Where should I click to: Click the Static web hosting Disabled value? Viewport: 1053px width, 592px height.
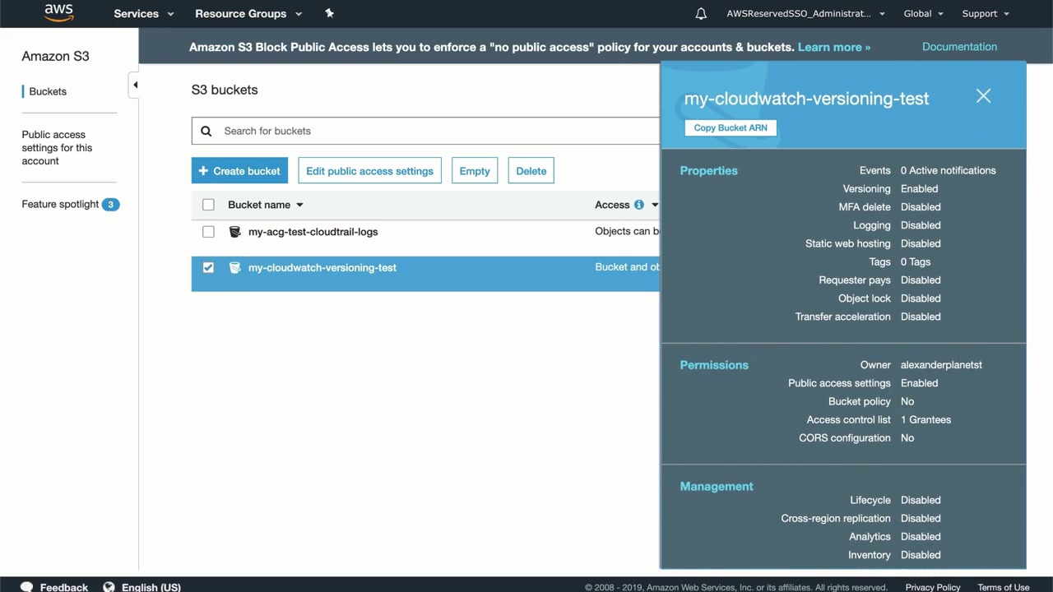(921, 243)
